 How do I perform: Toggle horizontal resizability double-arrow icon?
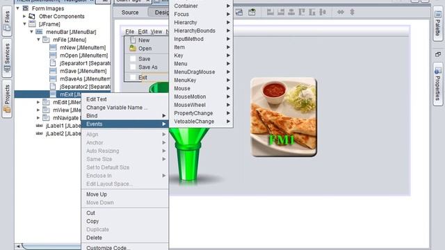tap(340, 12)
